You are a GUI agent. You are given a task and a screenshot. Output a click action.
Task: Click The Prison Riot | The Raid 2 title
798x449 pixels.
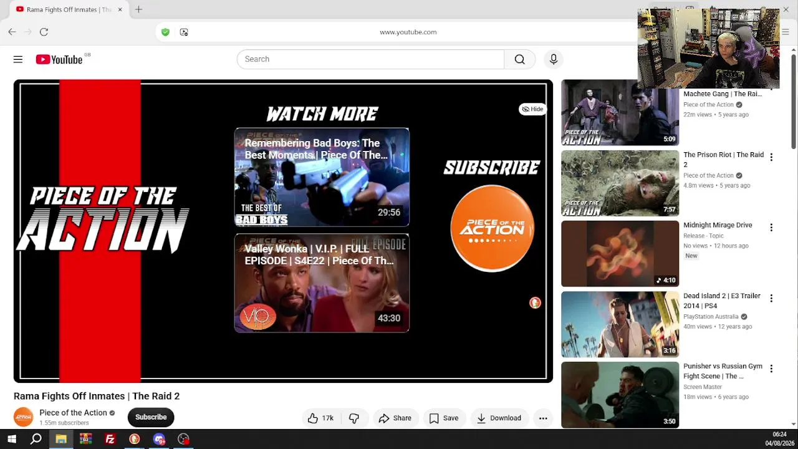pos(723,160)
